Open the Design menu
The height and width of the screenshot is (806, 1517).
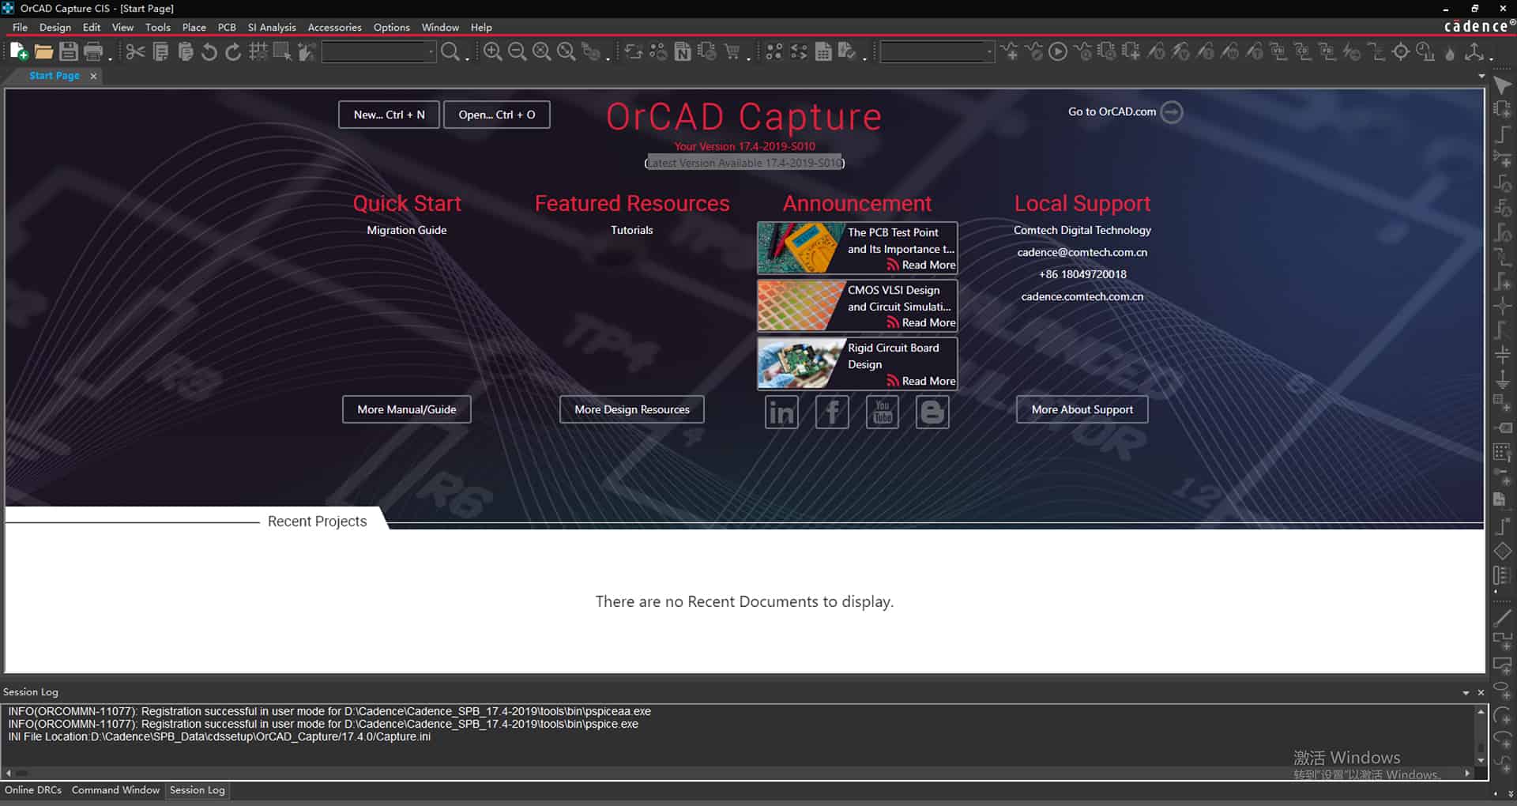55,27
